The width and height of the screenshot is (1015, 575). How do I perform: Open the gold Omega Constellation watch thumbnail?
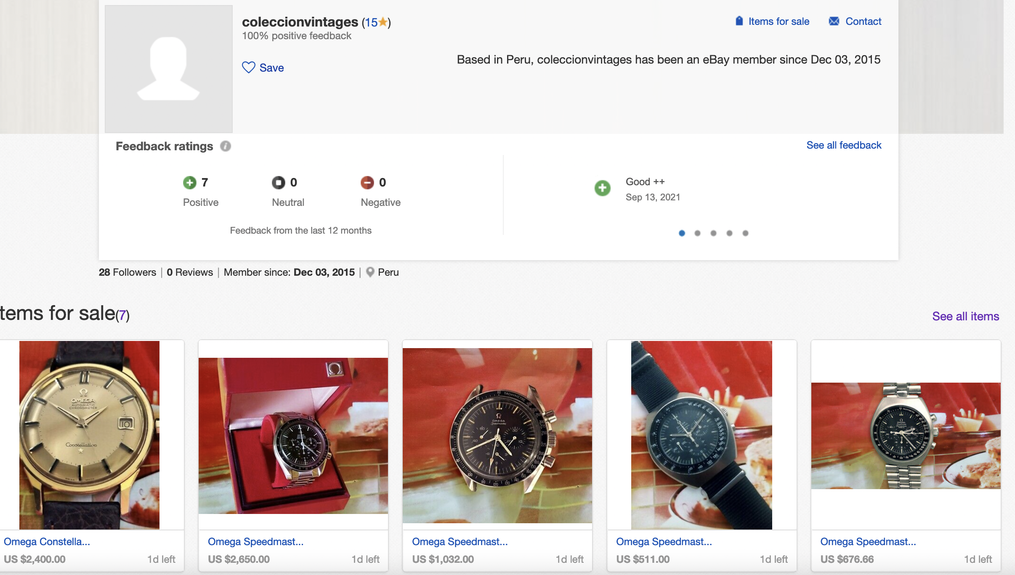pyautogui.click(x=89, y=435)
